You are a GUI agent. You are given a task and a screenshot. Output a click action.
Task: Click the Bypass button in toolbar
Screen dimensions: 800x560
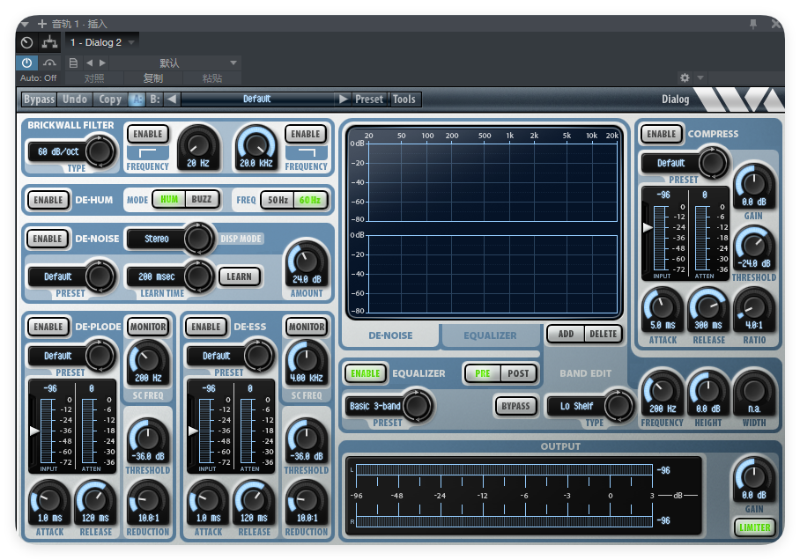[x=40, y=99]
